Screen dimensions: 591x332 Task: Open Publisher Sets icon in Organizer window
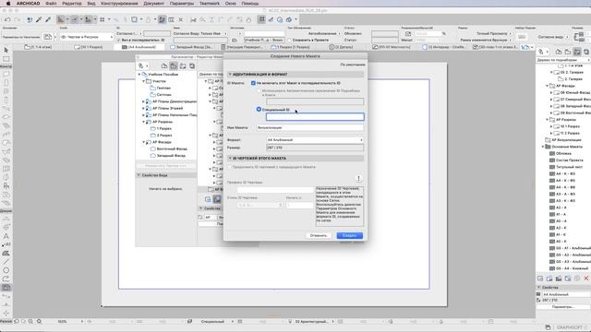[x=192, y=65]
